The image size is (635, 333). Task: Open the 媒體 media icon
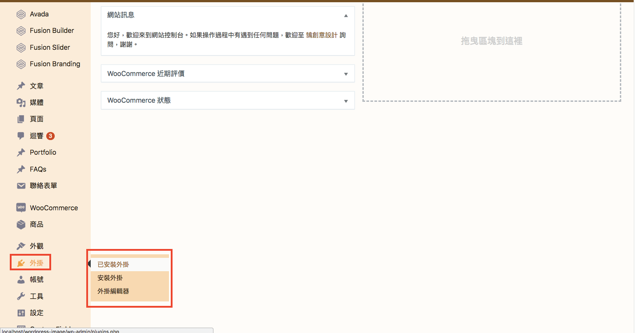(x=21, y=103)
